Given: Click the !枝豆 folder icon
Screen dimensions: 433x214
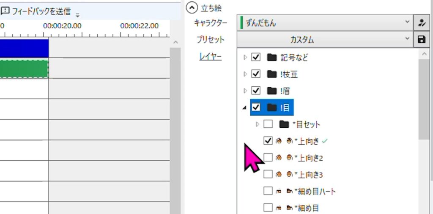Looking at the screenshot, I should click(272, 74).
